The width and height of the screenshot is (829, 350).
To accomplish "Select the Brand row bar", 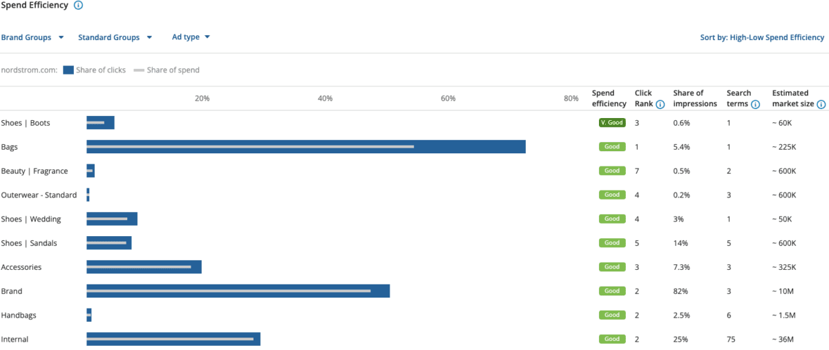I will pos(238,291).
